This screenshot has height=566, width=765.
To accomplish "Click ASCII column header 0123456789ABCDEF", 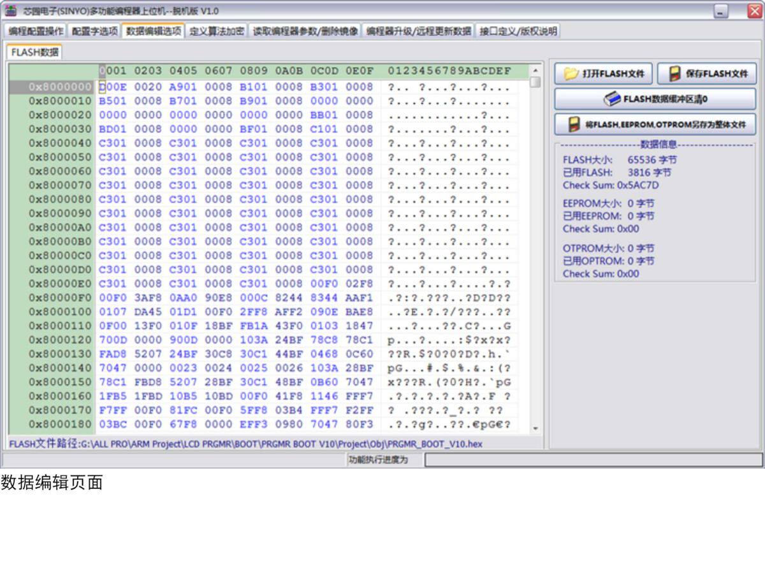I will (x=449, y=71).
